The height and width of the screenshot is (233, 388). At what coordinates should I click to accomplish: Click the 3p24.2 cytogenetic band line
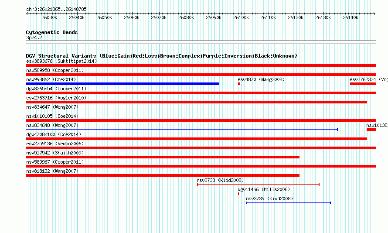click(x=201, y=42)
